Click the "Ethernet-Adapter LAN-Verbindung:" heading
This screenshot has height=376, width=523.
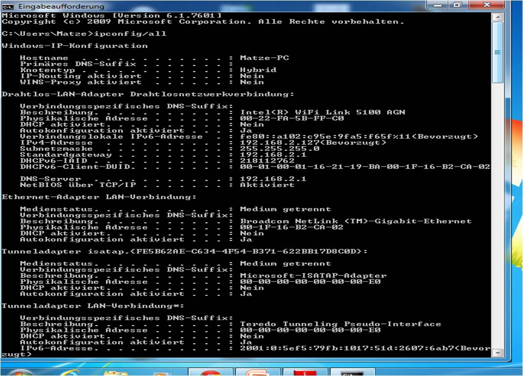(x=99, y=197)
